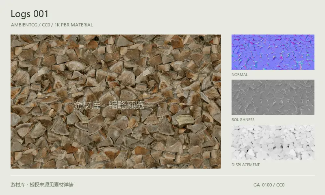Click the 'AMBIENTCG / CC0 / 1K PBR MATERIAL' subtitle
The height and width of the screenshot is (195, 325).
pos(52,25)
